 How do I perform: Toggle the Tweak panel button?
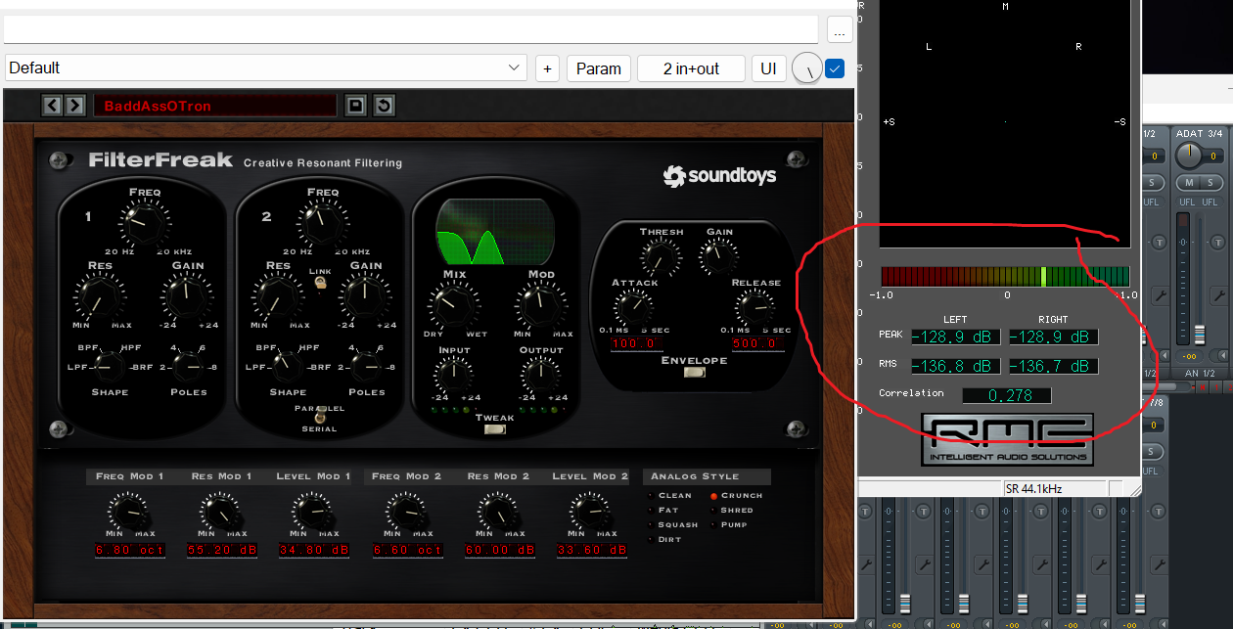coord(496,428)
